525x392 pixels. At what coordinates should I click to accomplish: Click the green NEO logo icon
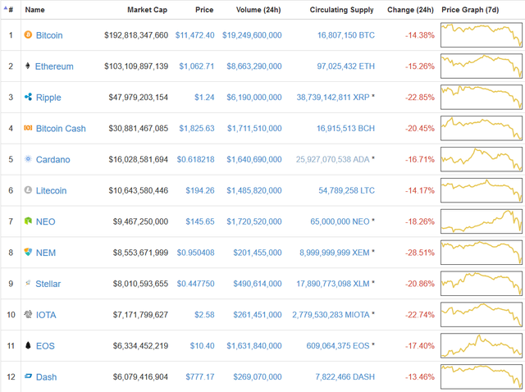(x=29, y=221)
